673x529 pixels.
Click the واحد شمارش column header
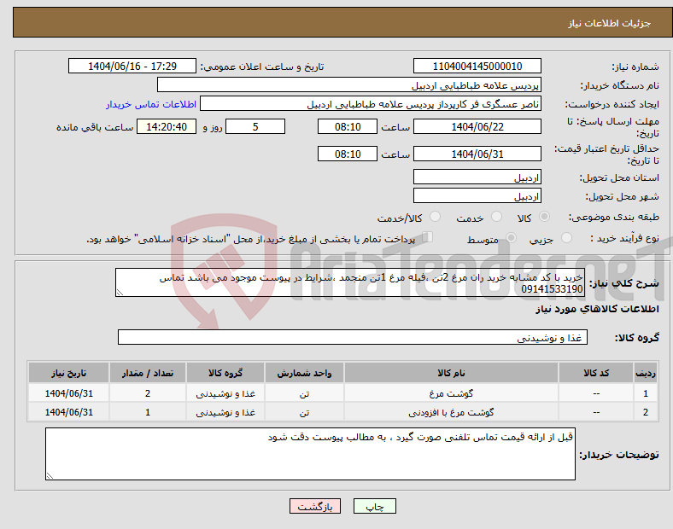(x=304, y=373)
